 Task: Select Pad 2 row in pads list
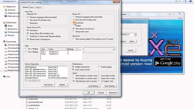click(61, 54)
